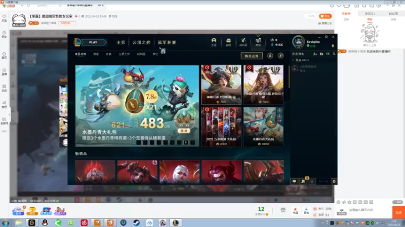Open the 冠军杯赛 tab
Screen dimensions: 405x227
click(x=167, y=42)
